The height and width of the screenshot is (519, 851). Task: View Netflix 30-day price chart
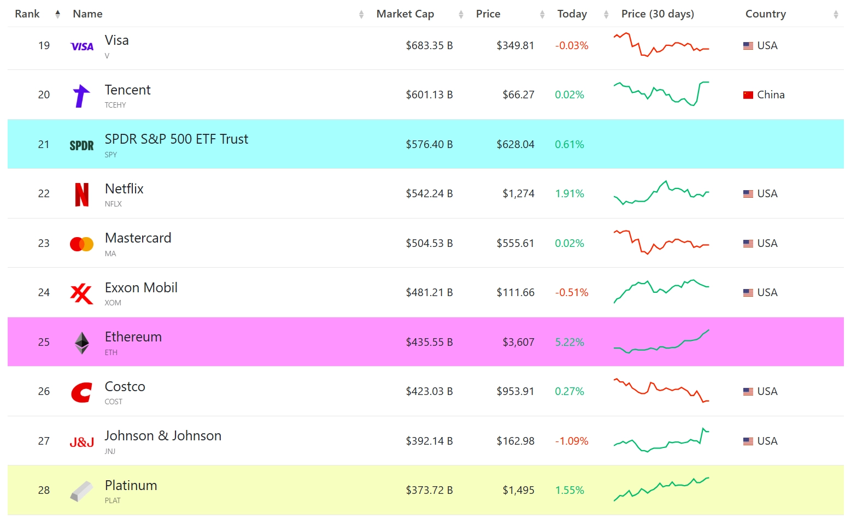(661, 193)
